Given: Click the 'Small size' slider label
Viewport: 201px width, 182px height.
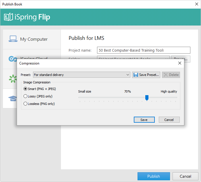Looking at the screenshot, I should click(85, 91).
